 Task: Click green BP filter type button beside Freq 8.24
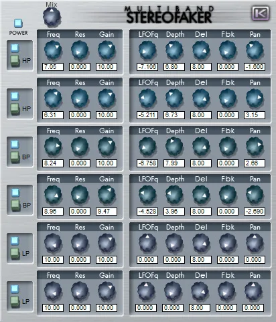click(x=15, y=157)
